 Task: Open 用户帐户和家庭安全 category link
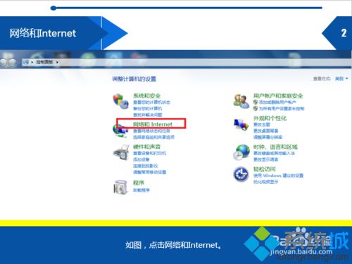[278, 95]
